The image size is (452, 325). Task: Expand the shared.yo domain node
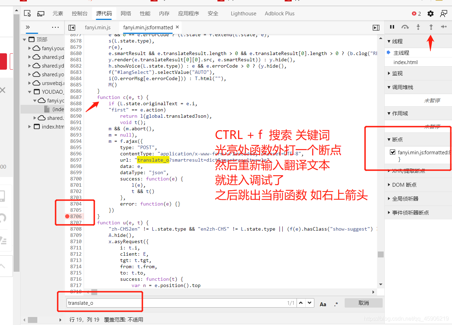30,74
